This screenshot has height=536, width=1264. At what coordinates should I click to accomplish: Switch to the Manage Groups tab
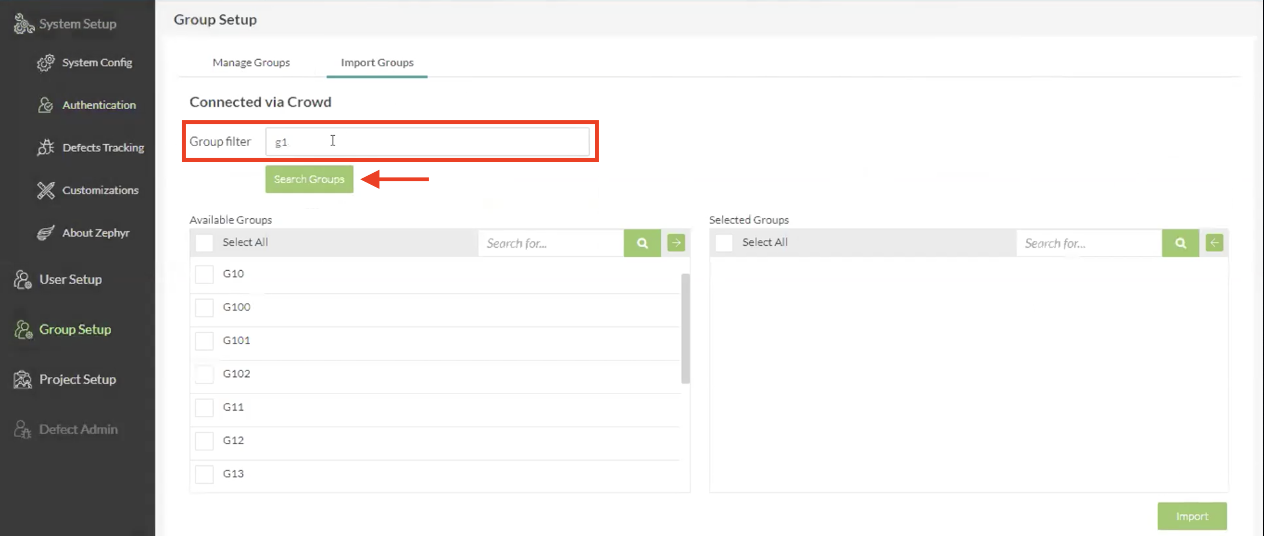click(251, 62)
